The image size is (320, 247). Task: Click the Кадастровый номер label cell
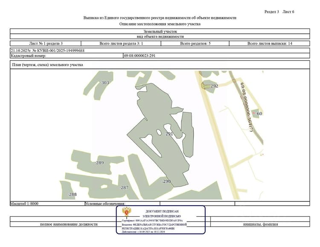click(67, 56)
